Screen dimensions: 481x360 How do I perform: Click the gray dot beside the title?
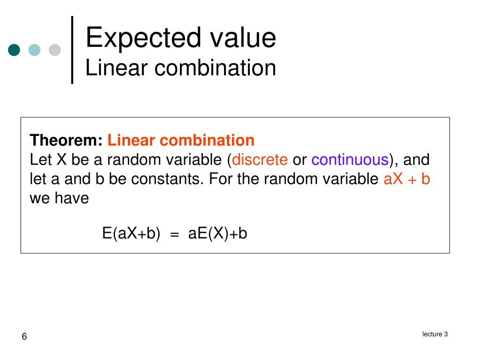[x=55, y=50]
